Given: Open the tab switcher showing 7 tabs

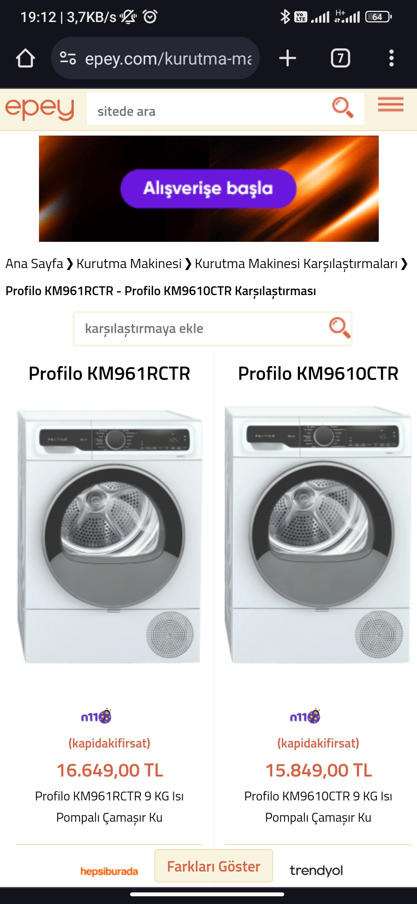Looking at the screenshot, I should click(340, 58).
